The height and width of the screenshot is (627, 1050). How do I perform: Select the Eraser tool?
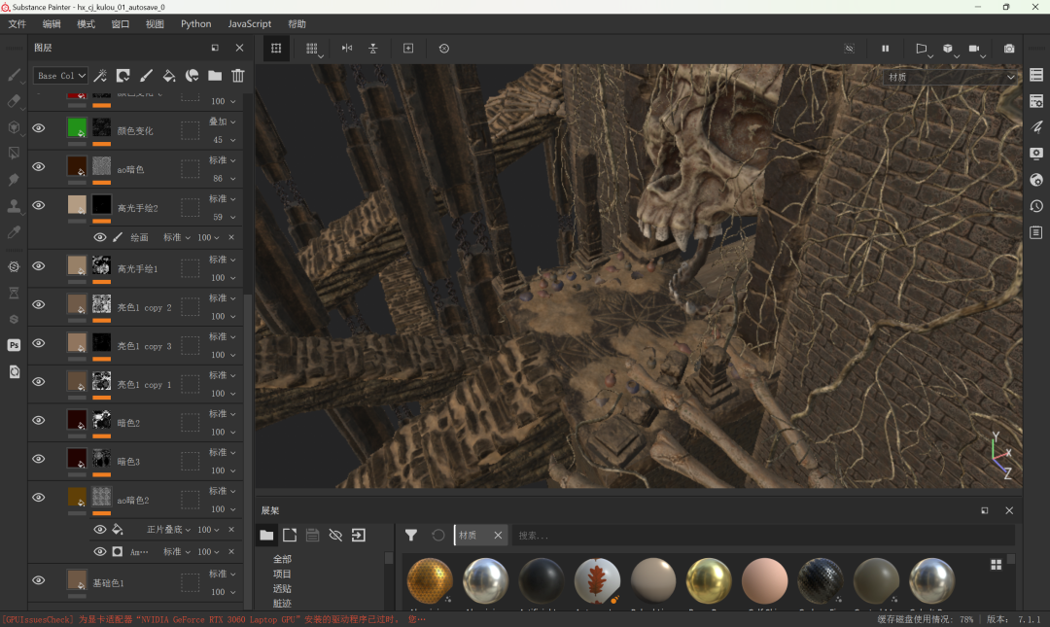pyautogui.click(x=15, y=101)
